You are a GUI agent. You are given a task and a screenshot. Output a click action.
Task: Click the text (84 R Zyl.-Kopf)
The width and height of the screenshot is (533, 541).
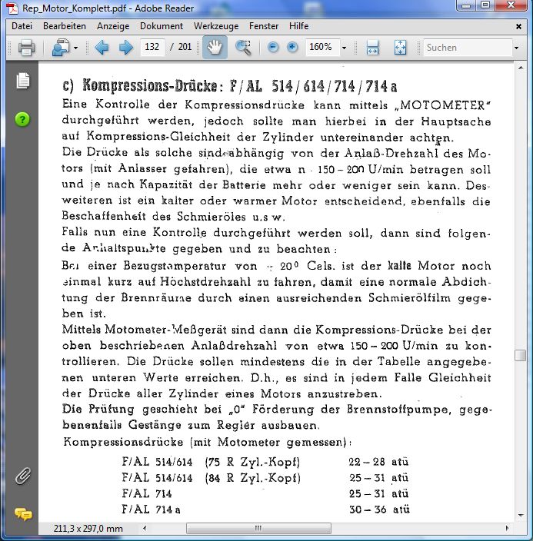[252, 478]
